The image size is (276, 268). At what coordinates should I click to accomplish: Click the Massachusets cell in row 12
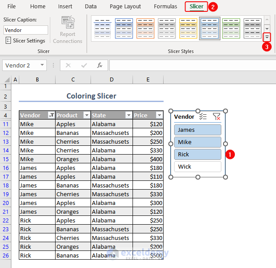(x=112, y=133)
